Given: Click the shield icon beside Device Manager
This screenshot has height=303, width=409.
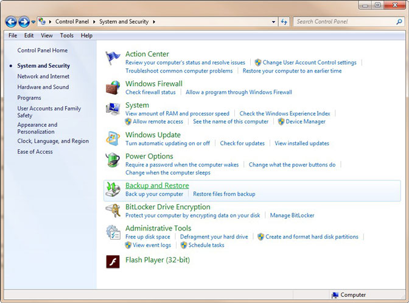Looking at the screenshot, I should point(281,121).
